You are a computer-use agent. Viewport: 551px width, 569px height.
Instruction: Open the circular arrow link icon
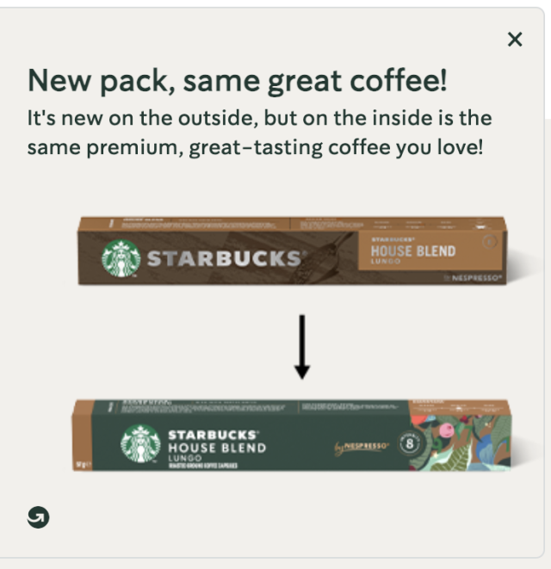coord(38,516)
